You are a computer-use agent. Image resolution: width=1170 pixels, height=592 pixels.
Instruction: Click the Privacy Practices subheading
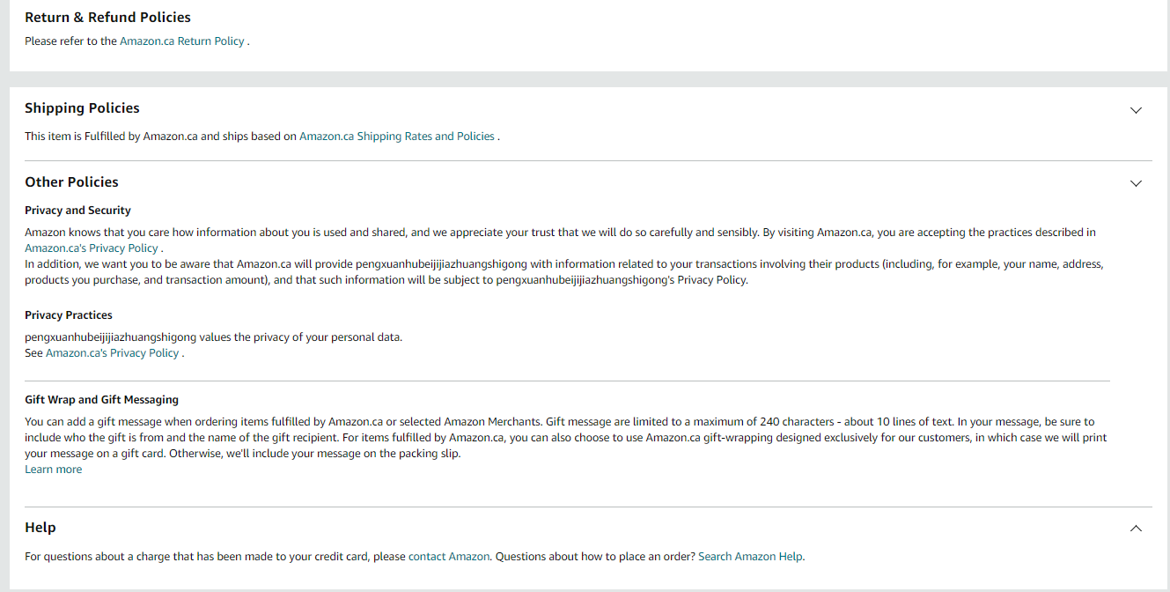[69, 315]
